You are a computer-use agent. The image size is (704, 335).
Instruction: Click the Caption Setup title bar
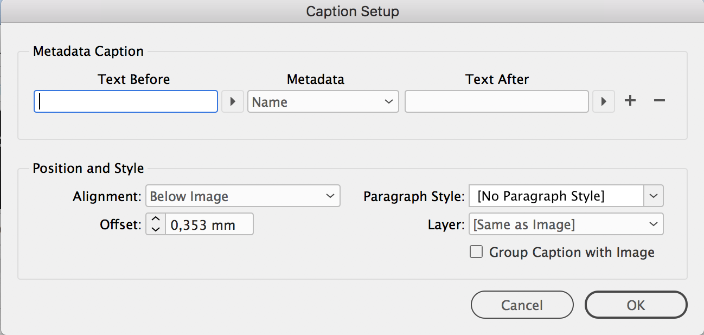pyautogui.click(x=352, y=11)
